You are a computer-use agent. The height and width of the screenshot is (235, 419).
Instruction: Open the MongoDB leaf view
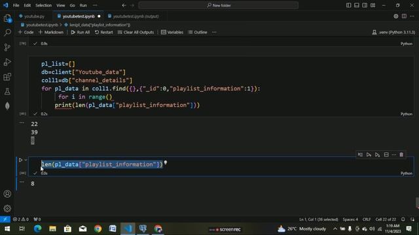tap(7, 106)
